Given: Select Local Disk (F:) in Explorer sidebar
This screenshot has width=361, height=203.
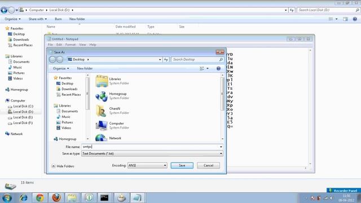Looking at the screenshot, I should pyautogui.click(x=20, y=123).
